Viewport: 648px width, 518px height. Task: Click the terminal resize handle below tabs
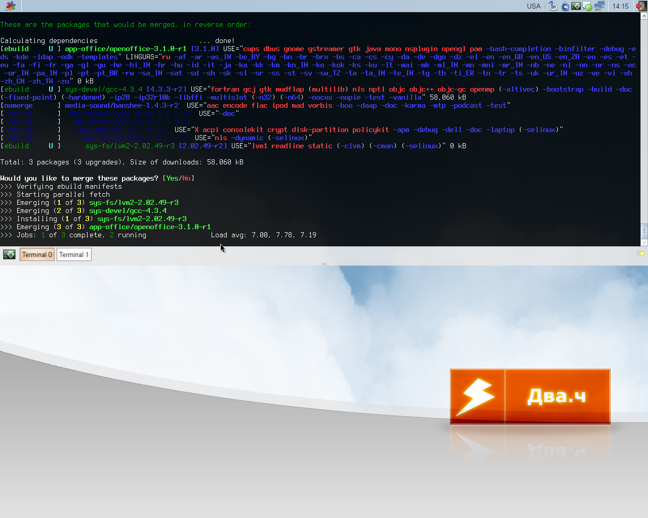(x=324, y=264)
